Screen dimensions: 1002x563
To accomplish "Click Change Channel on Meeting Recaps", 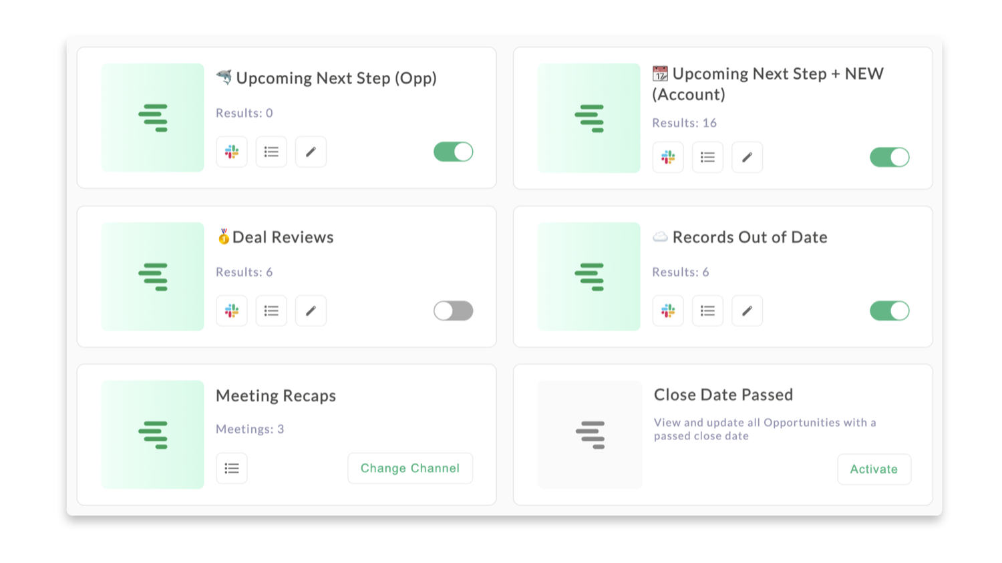I will [x=410, y=469].
